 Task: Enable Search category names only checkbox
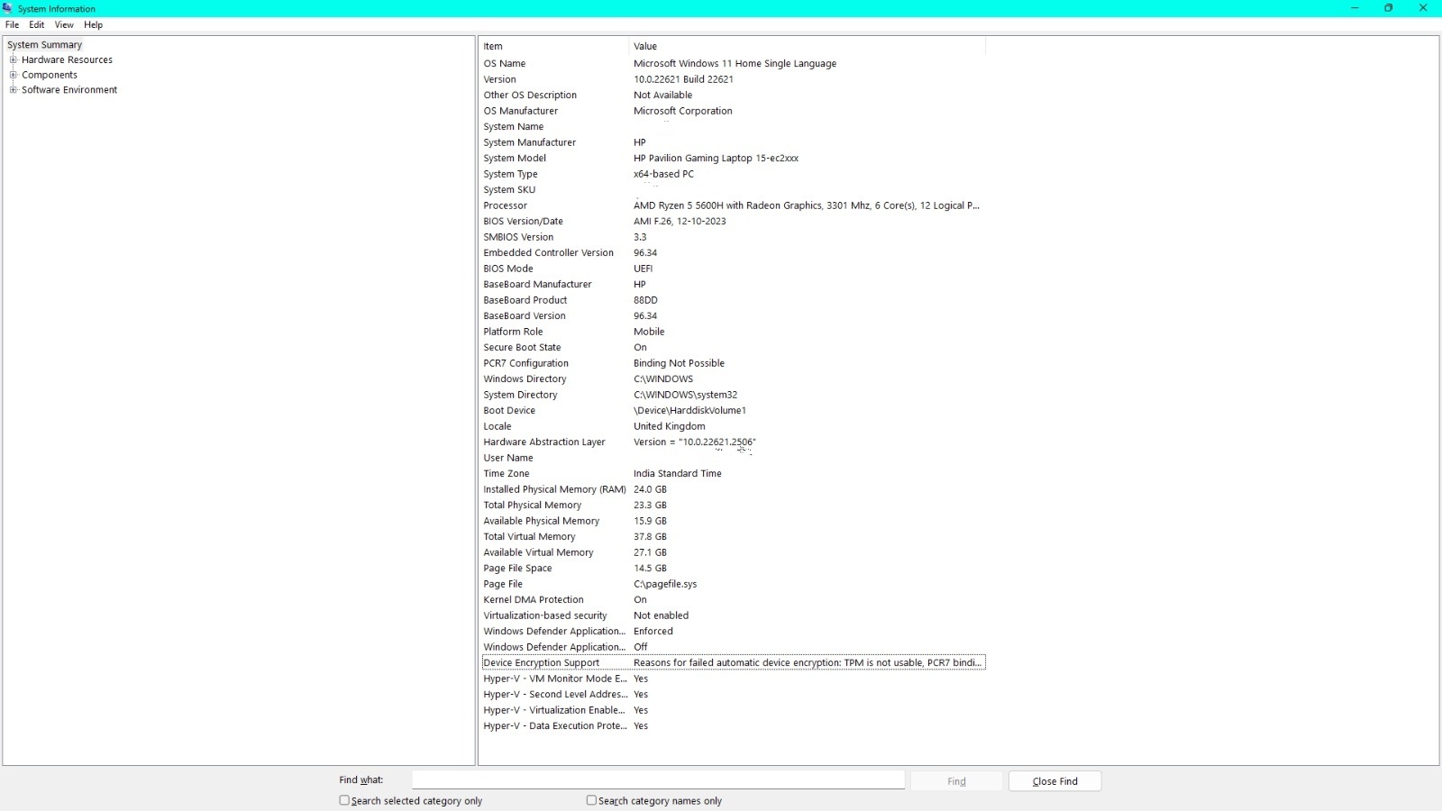[591, 800]
